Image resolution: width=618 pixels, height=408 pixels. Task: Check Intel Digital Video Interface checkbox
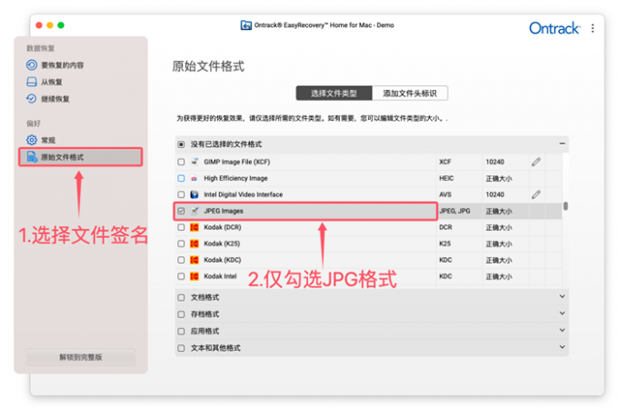181,194
